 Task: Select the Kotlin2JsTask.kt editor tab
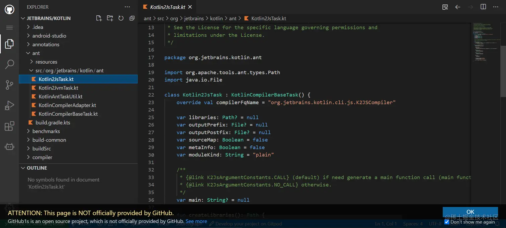(167, 7)
